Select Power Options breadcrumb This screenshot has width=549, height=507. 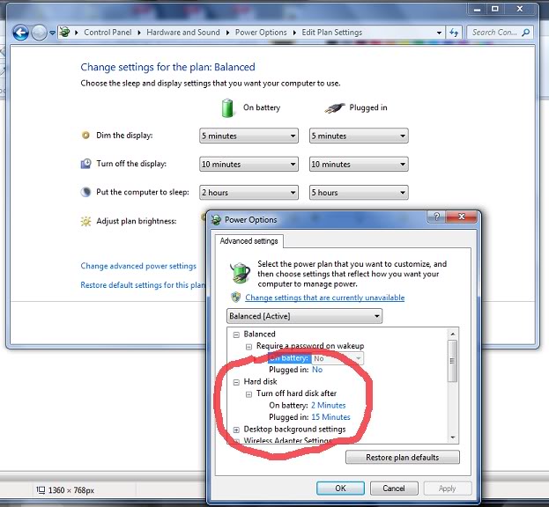tap(261, 33)
